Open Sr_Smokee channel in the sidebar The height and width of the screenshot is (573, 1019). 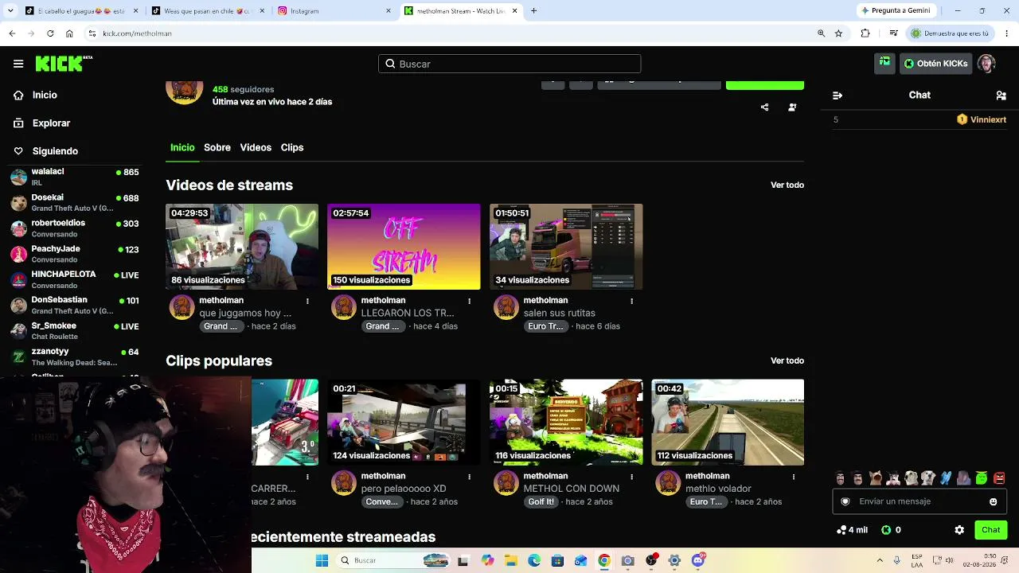76,331
